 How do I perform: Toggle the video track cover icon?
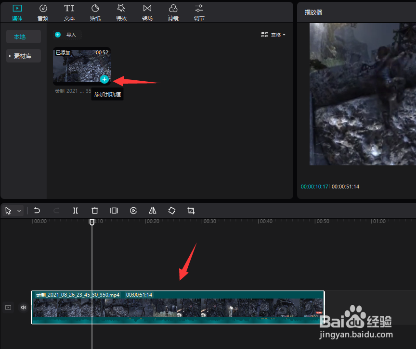8,308
